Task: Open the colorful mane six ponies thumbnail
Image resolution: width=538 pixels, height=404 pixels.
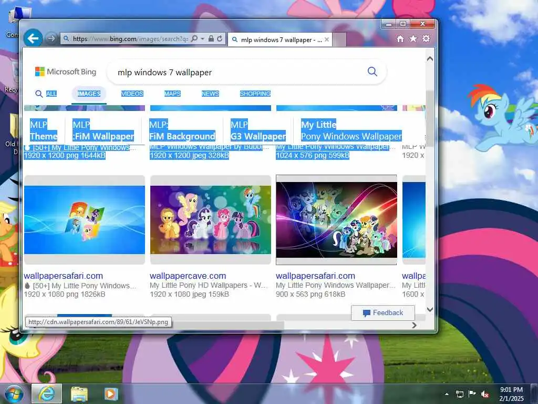Action: 210,220
